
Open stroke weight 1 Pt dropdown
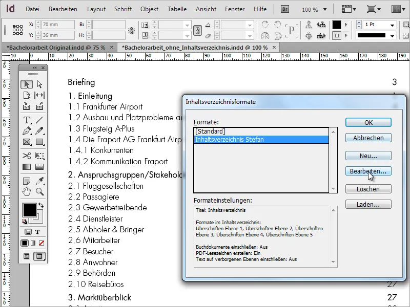(x=392, y=25)
